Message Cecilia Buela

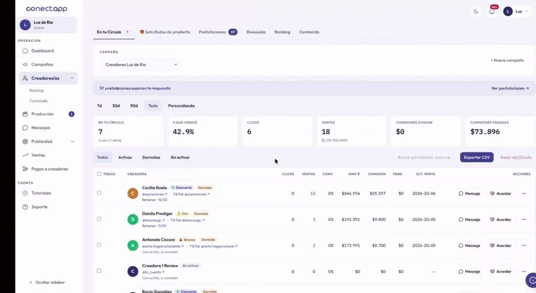pos(470,194)
